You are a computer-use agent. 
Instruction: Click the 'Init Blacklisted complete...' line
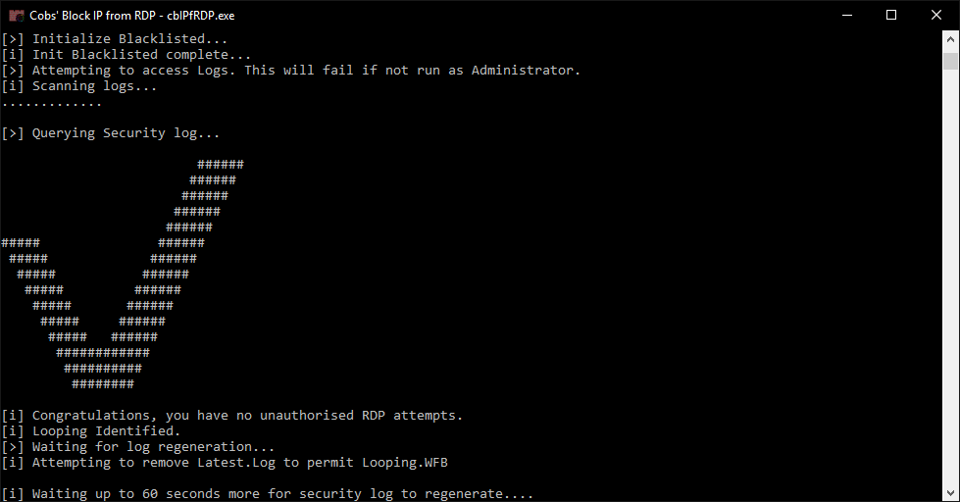(x=126, y=55)
